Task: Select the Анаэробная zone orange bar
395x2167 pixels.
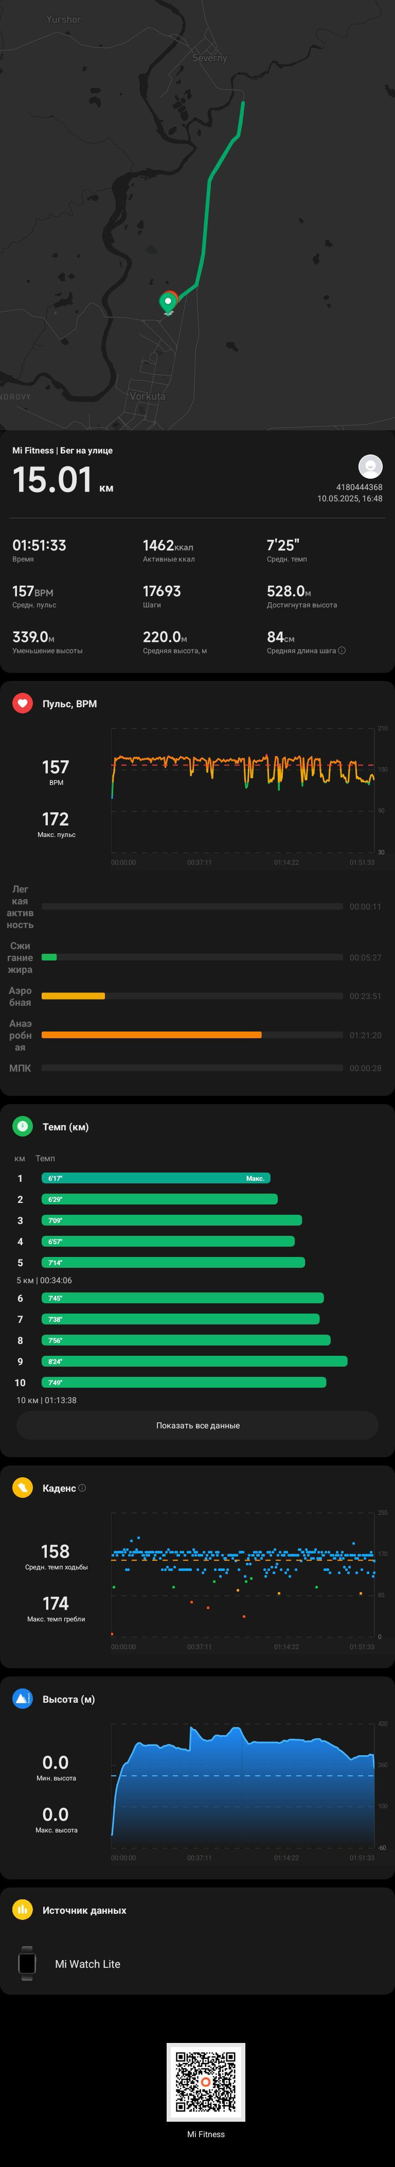Action: click(151, 1036)
